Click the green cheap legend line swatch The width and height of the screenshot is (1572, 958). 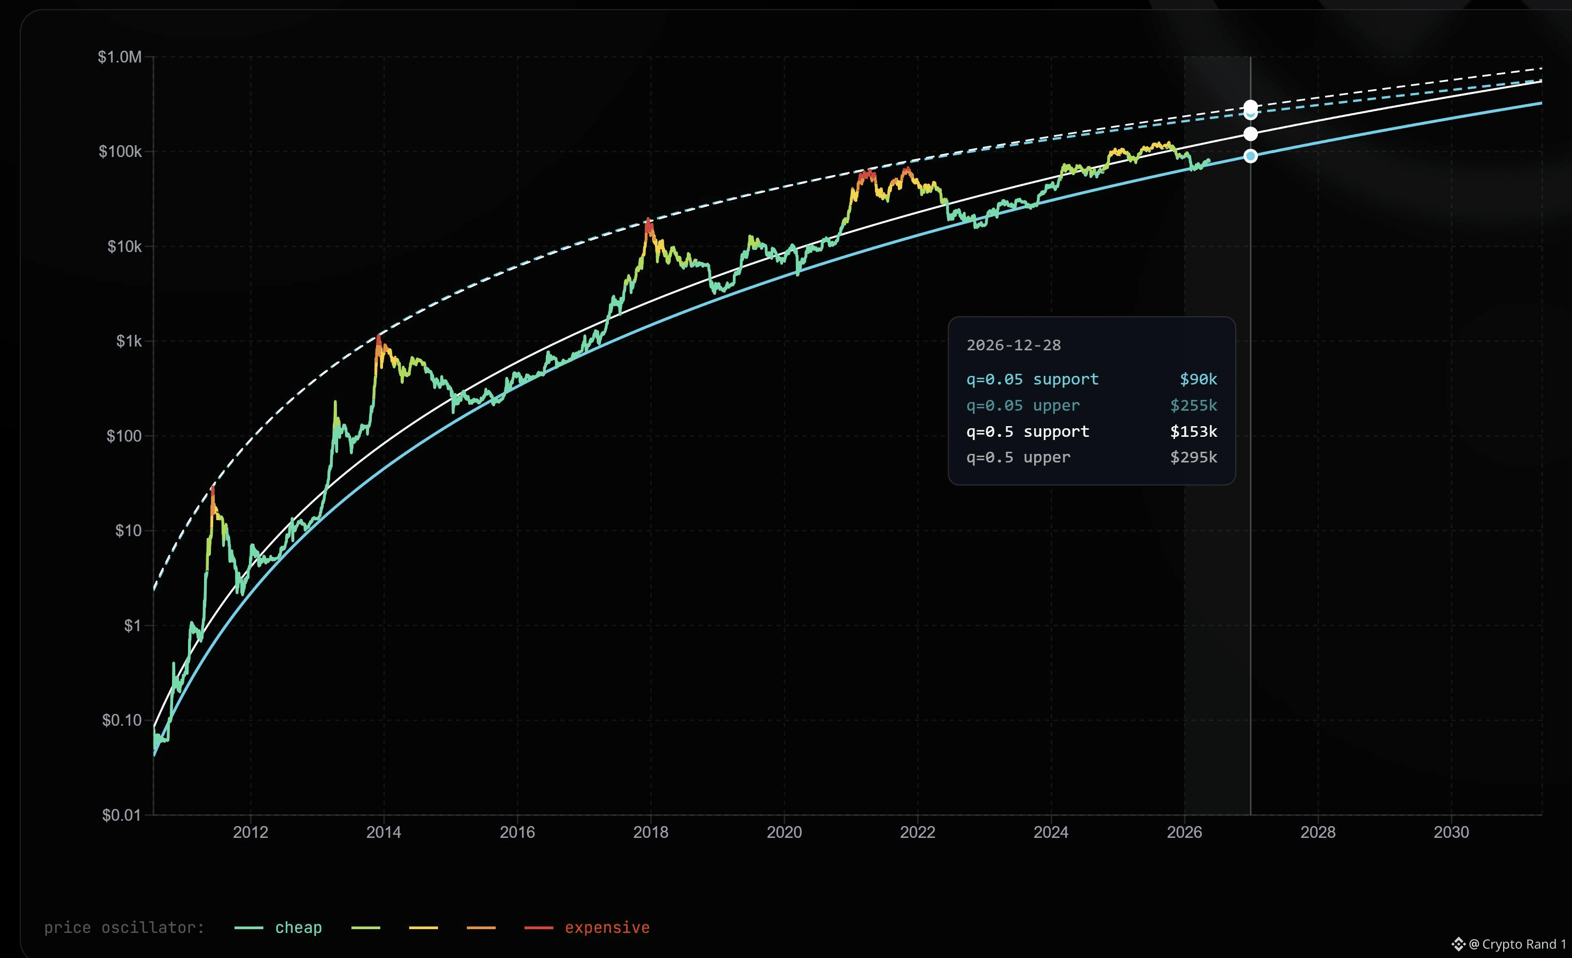(x=249, y=928)
